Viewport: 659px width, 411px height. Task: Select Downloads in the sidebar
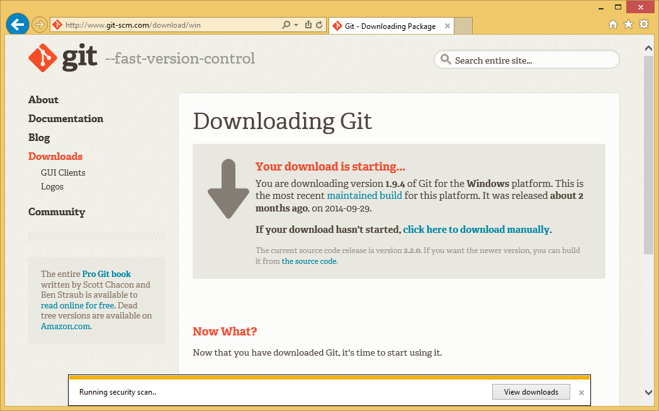pyautogui.click(x=55, y=156)
